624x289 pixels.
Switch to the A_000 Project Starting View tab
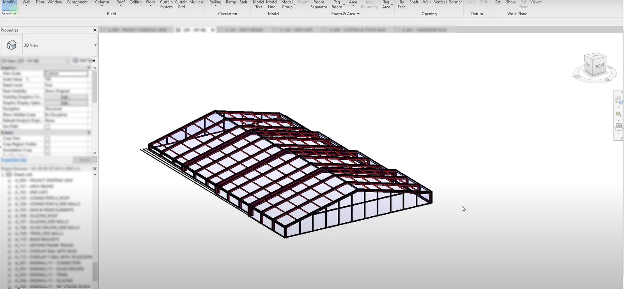pyautogui.click(x=137, y=30)
